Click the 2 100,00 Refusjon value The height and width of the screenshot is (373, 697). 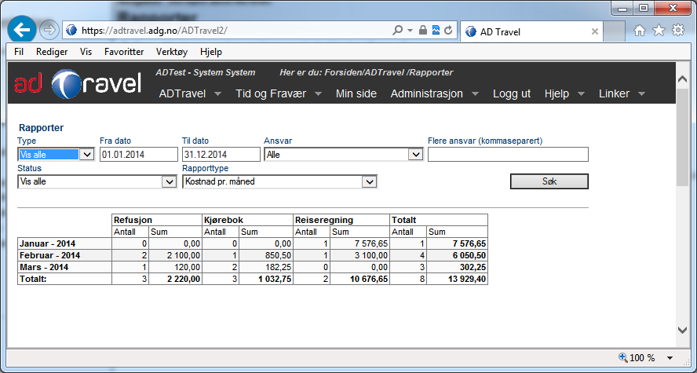click(x=184, y=256)
